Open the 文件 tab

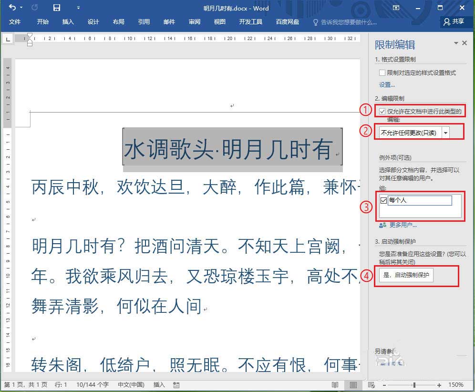[14, 22]
